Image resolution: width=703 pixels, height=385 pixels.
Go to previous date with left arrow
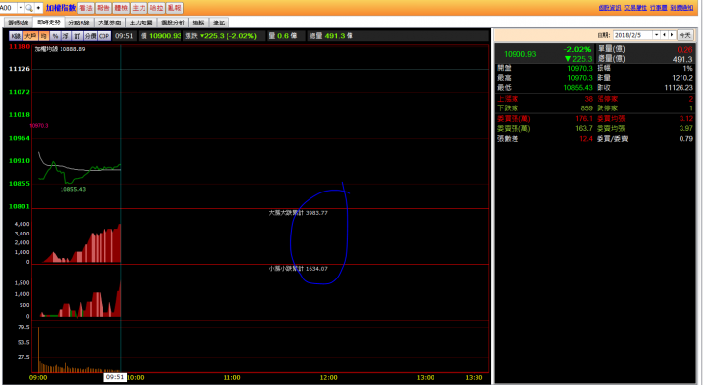pos(665,35)
